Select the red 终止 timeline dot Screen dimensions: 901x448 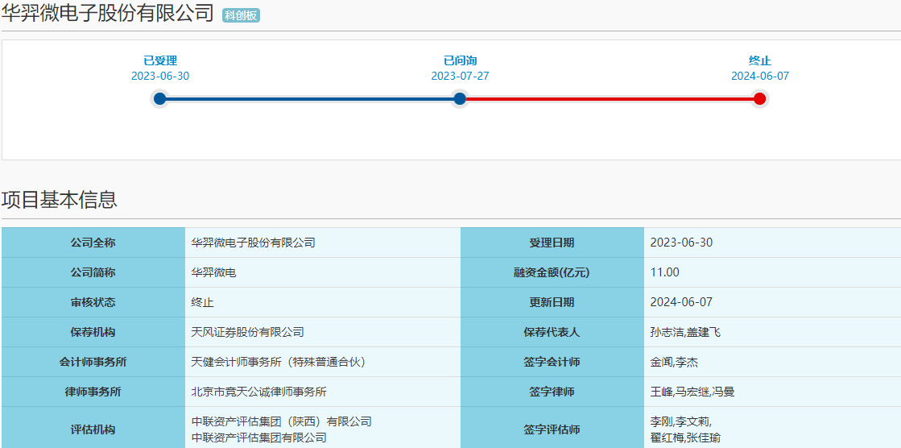pos(759,99)
